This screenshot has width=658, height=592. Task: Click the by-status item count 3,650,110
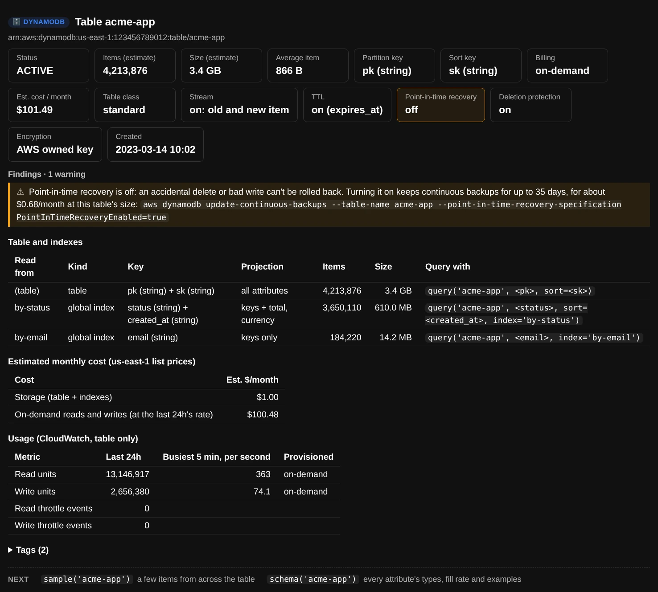click(342, 308)
